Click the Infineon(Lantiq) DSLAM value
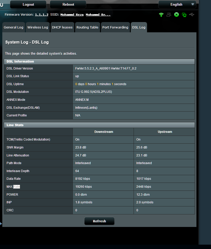The width and height of the screenshot is (211, 249). [x=86, y=108]
